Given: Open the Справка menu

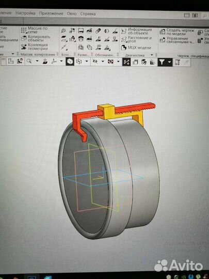Looking at the screenshot, I should 88,14.
